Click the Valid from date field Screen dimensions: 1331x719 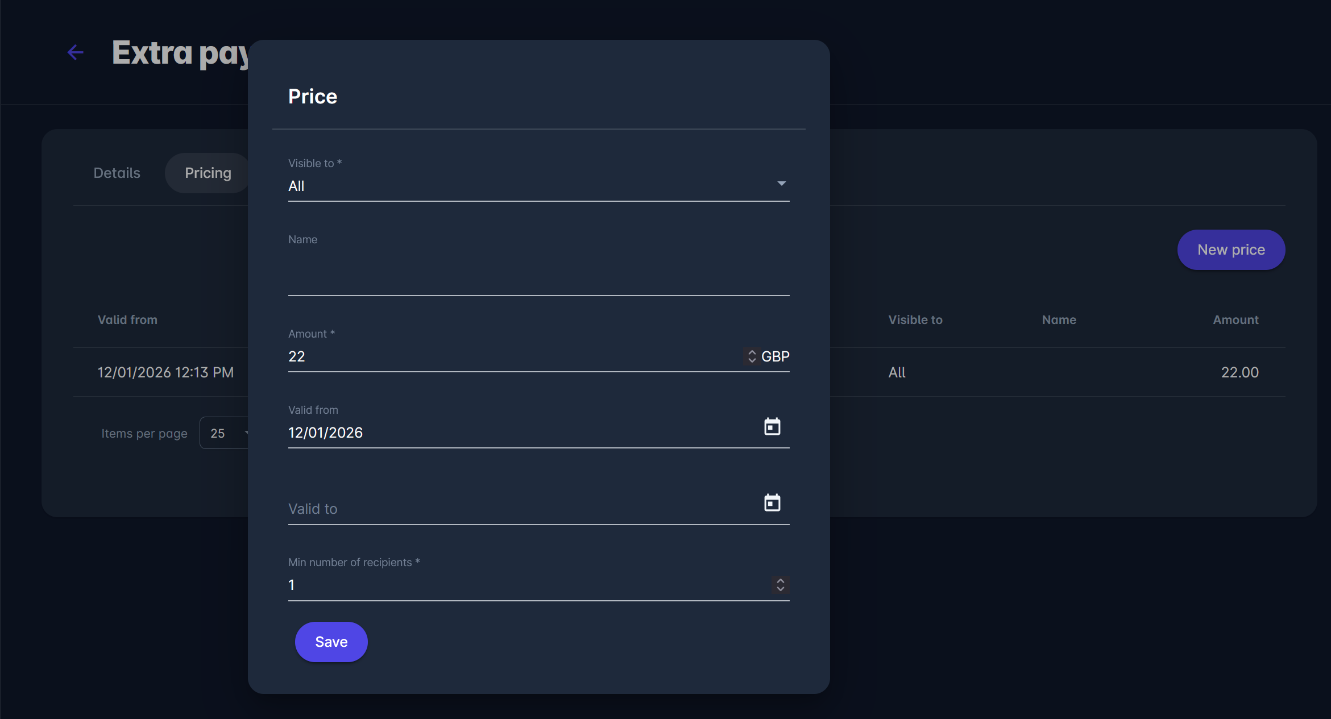[x=512, y=433]
